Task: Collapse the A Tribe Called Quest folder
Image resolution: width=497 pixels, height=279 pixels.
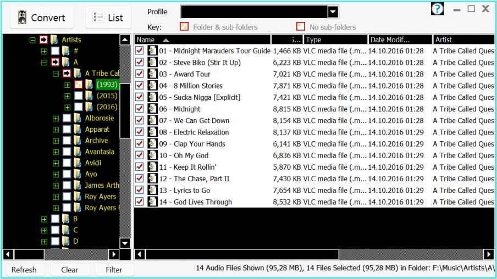Action: pos(56,74)
